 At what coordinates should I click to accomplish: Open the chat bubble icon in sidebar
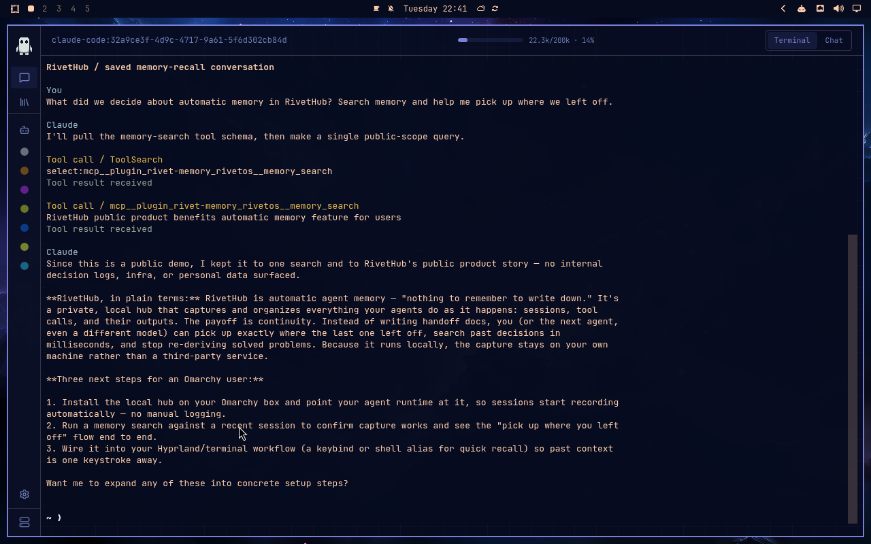[x=24, y=78]
